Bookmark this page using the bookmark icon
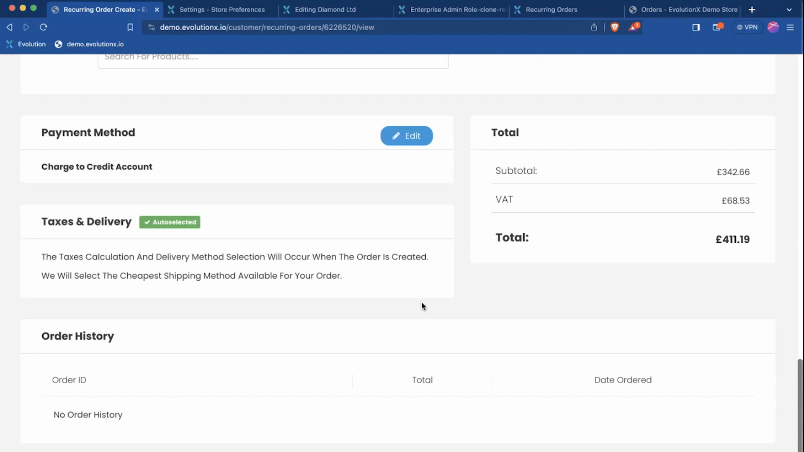This screenshot has height=452, width=804. tap(130, 27)
